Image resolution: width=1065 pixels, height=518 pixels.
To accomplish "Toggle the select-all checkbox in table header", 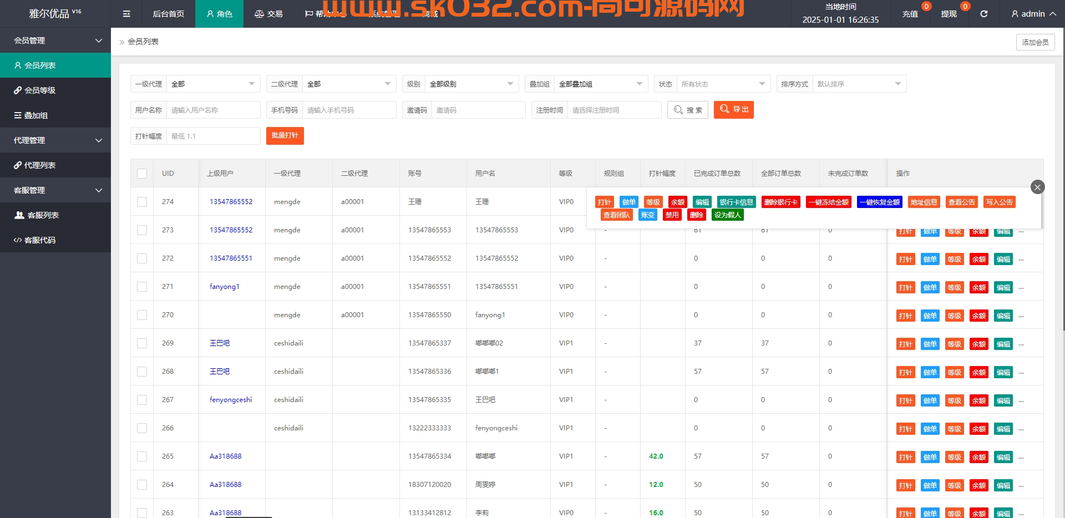I will tap(142, 174).
